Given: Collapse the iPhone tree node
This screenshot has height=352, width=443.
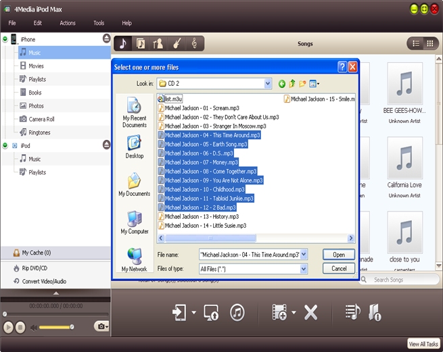Looking at the screenshot, I should pos(5,39).
